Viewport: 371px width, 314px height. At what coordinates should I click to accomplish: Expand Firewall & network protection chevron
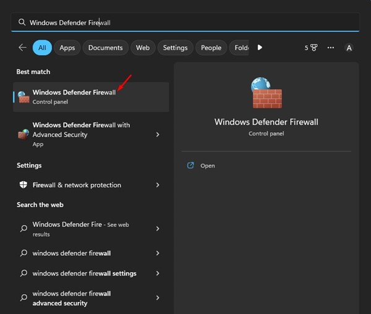[158, 185]
